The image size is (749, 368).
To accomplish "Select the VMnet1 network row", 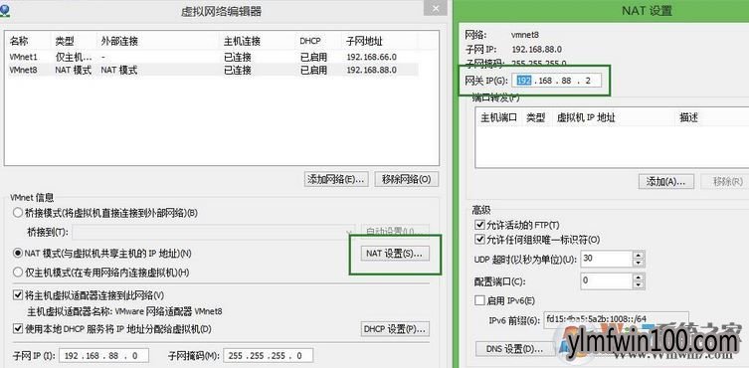I will pos(213,57).
